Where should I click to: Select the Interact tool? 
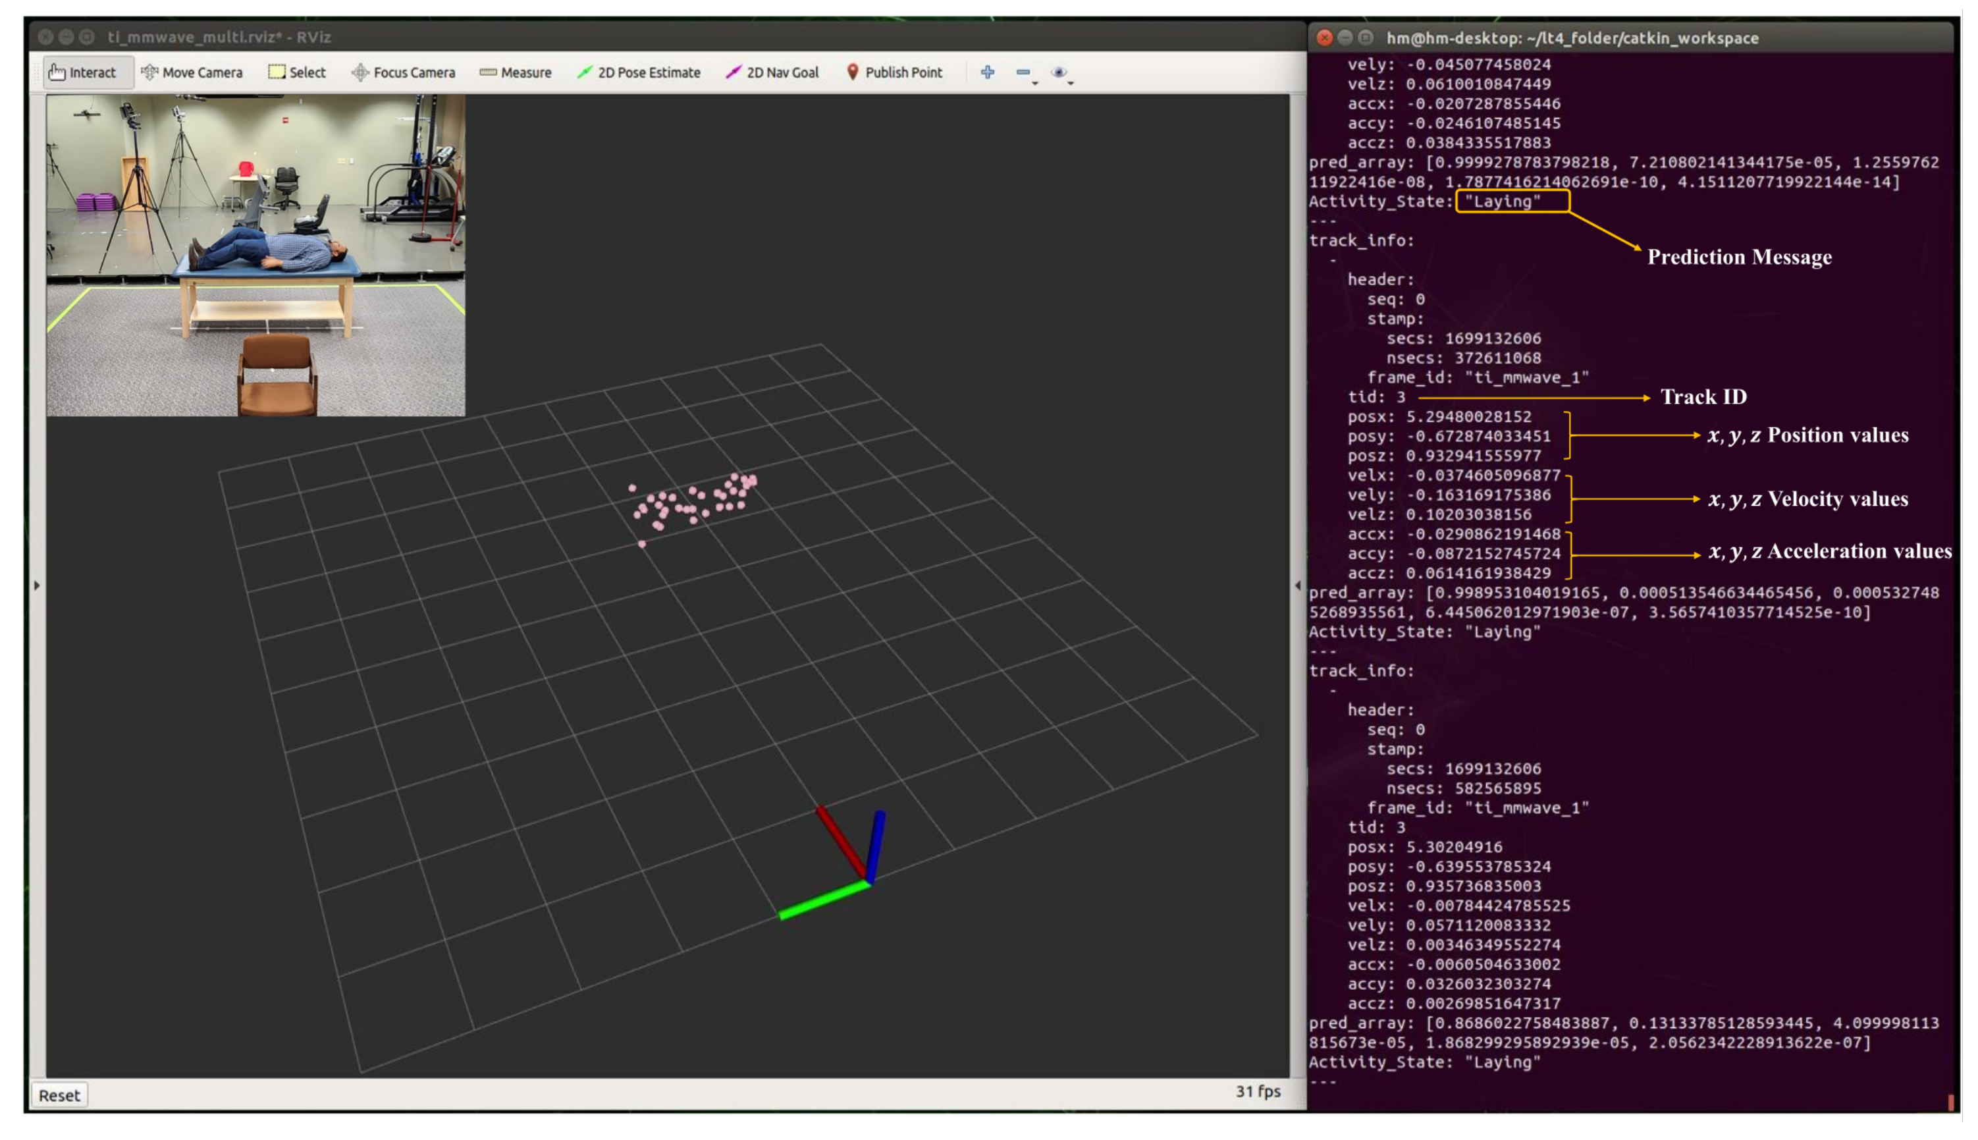pyautogui.click(x=82, y=72)
